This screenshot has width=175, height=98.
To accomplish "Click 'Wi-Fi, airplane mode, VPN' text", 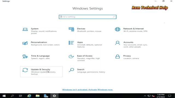I will pyautogui.click(x=135, y=31).
